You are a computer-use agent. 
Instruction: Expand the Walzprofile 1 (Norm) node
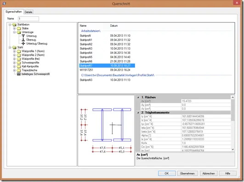[x=14, y=51]
